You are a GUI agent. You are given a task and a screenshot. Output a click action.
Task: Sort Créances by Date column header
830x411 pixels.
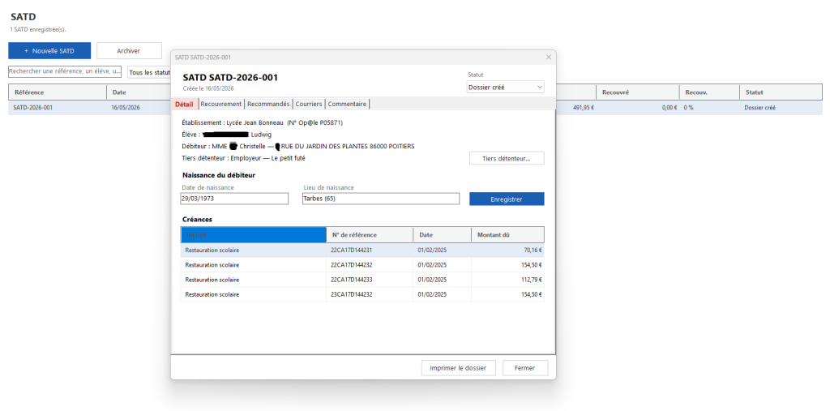click(x=442, y=234)
